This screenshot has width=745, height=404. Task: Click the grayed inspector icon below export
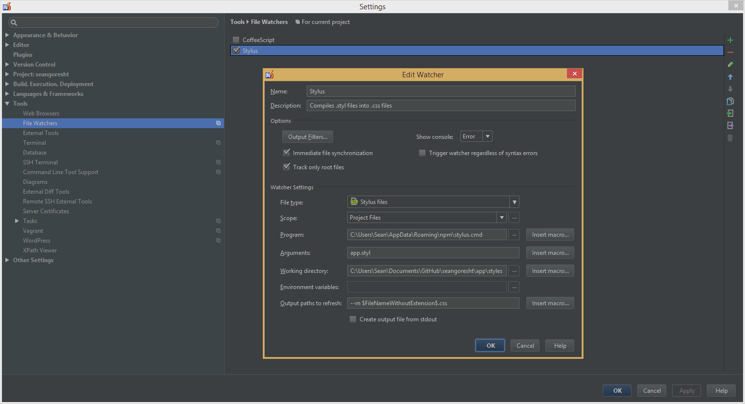click(730, 138)
